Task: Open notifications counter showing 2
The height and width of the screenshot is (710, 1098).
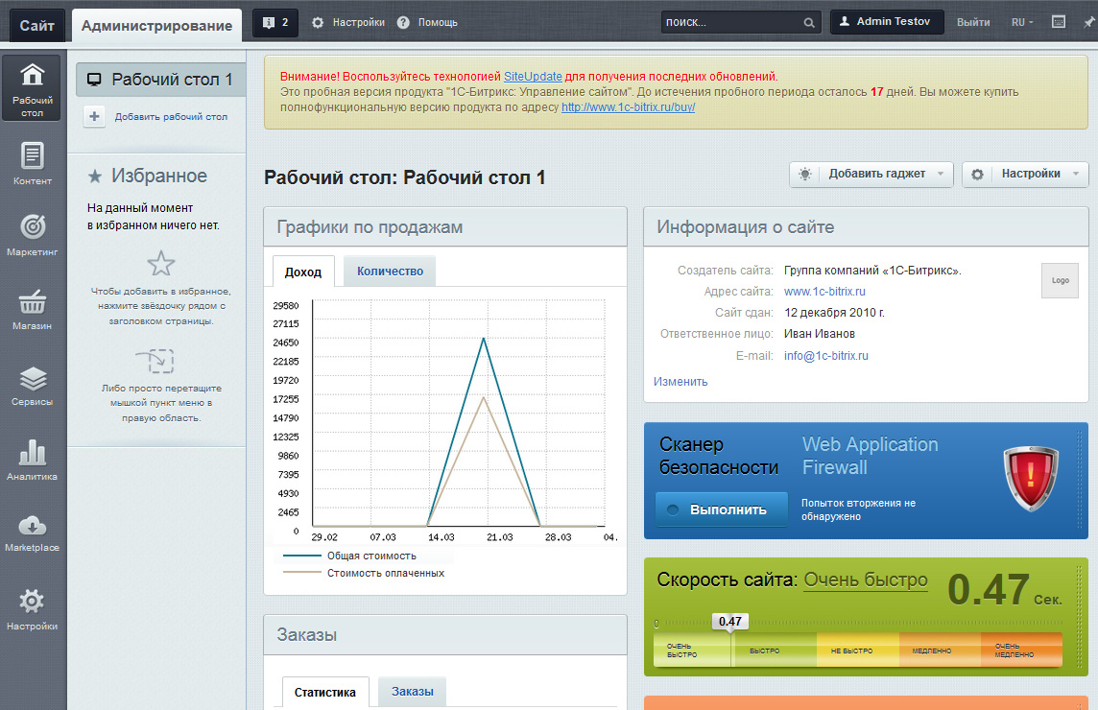Action: point(275,22)
